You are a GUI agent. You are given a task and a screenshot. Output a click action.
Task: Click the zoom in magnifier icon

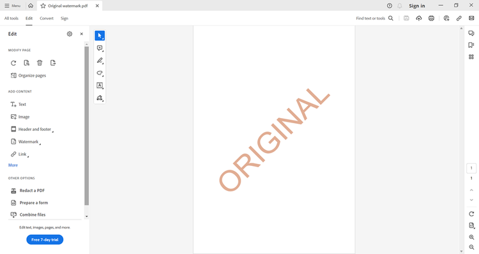[x=471, y=237]
